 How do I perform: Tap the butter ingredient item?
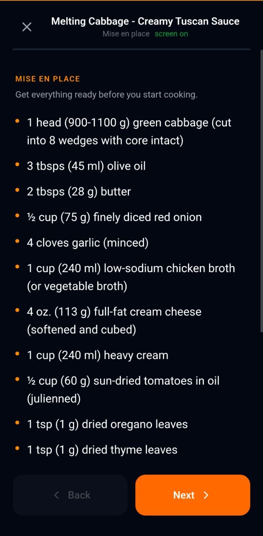79,191
